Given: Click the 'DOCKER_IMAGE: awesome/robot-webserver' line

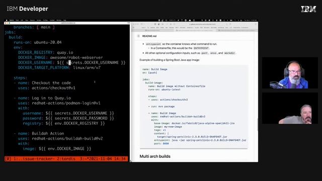Looking at the screenshot, I should 60,58.
